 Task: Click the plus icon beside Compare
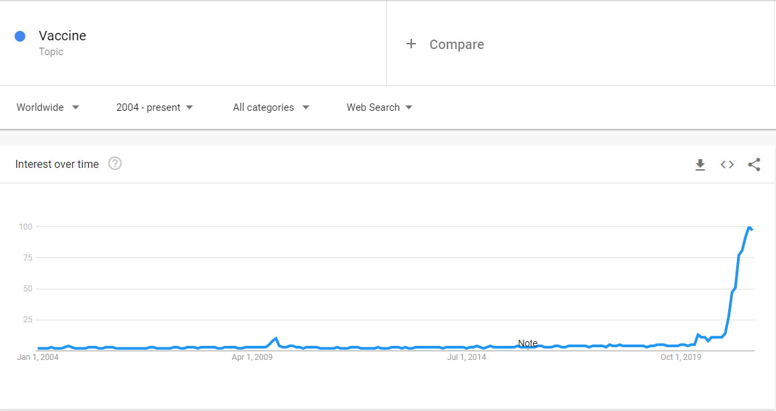click(x=411, y=44)
